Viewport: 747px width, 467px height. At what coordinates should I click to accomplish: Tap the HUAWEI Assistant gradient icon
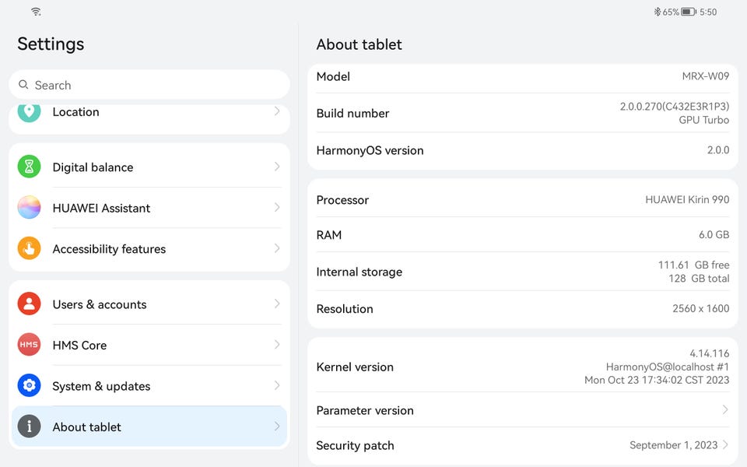[x=29, y=207]
